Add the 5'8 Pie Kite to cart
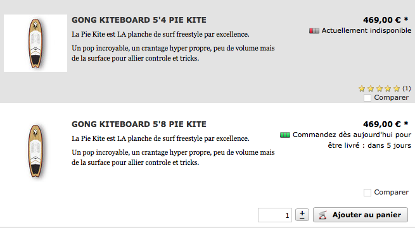Screen dimensions: 415x228 click(361, 215)
